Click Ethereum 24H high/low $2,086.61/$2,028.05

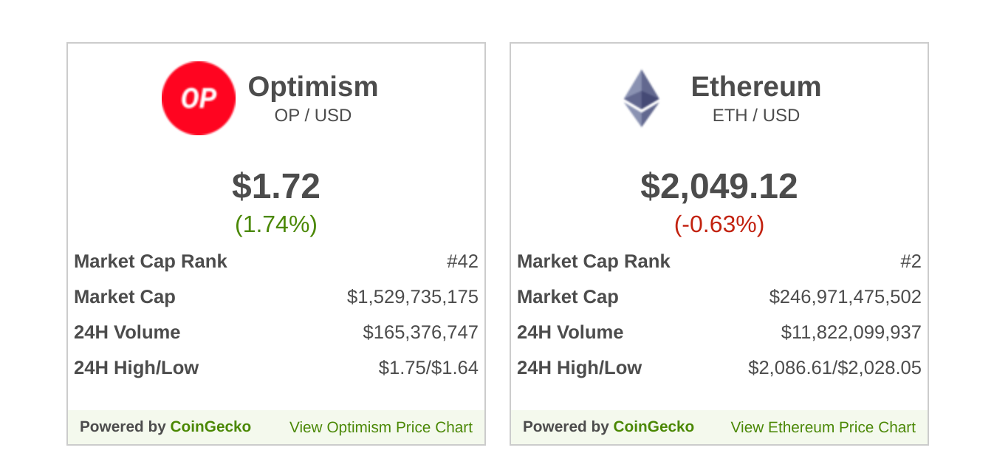click(834, 368)
